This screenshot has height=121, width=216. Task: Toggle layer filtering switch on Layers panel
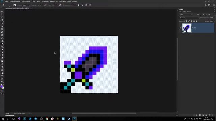click(x=215, y=14)
